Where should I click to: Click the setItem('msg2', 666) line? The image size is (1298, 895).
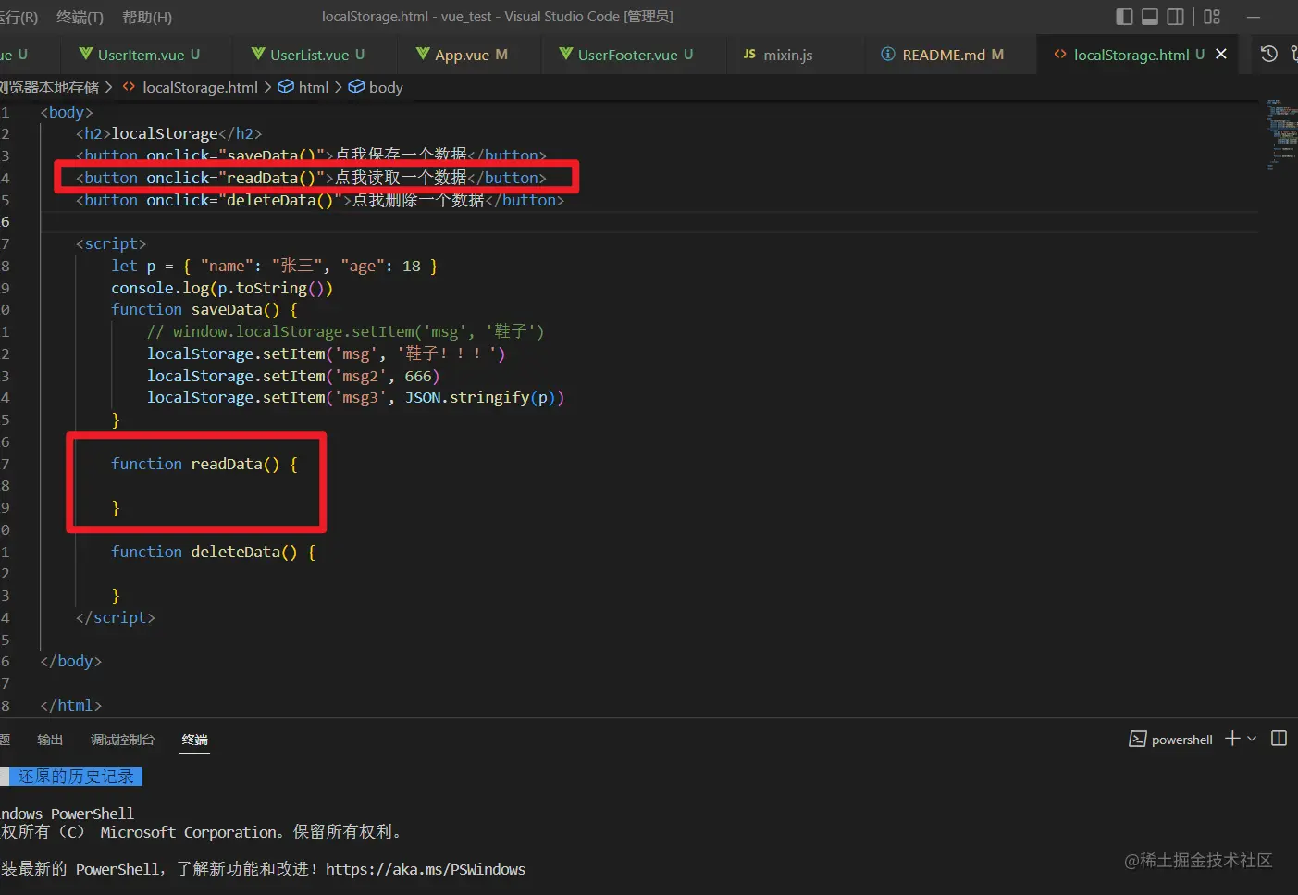tap(293, 376)
